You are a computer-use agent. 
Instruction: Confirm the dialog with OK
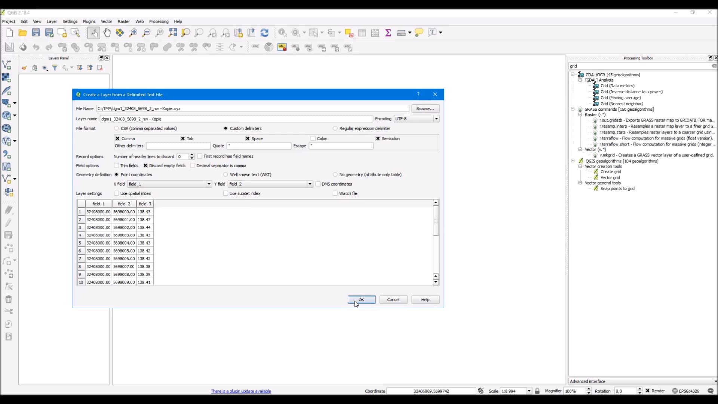(x=361, y=300)
